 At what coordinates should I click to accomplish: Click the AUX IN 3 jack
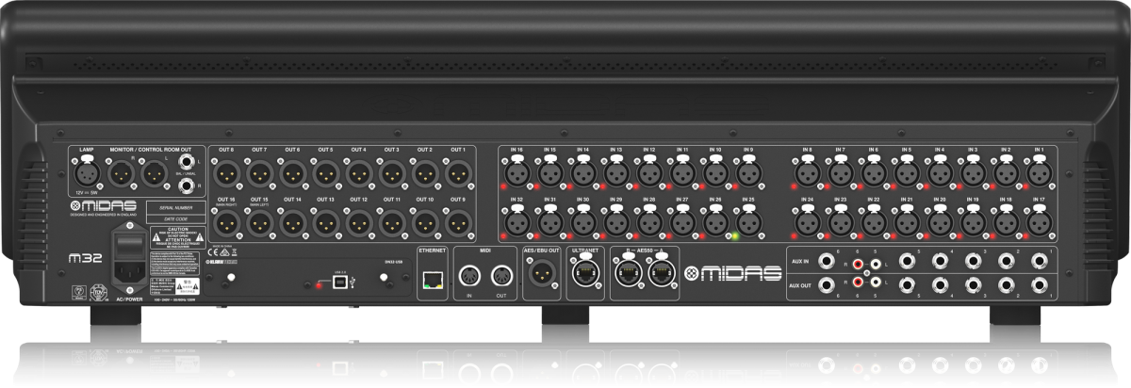point(973,261)
